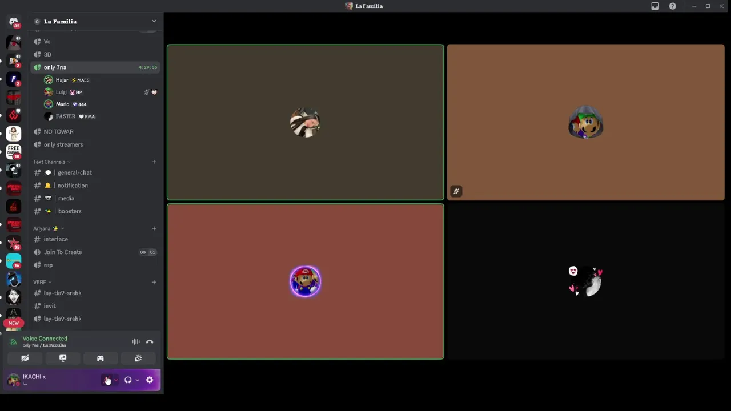Collapse the VERF category
The image size is (731, 411).
click(42, 282)
